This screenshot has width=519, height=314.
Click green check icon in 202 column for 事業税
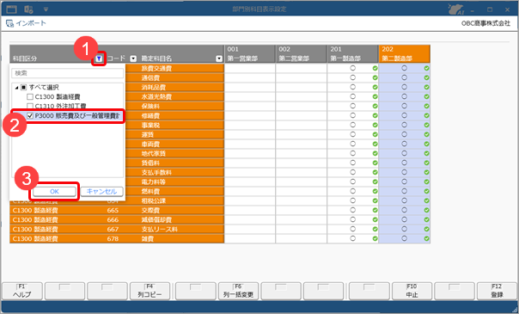coord(427,125)
